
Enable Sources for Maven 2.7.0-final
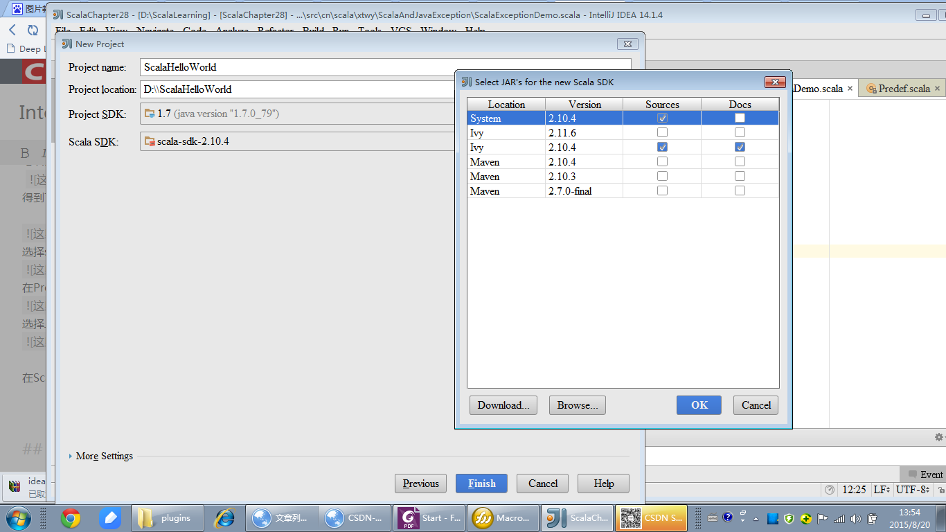click(663, 191)
